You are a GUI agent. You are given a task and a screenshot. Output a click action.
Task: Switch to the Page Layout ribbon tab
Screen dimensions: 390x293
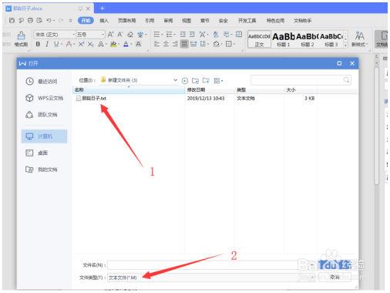126,21
